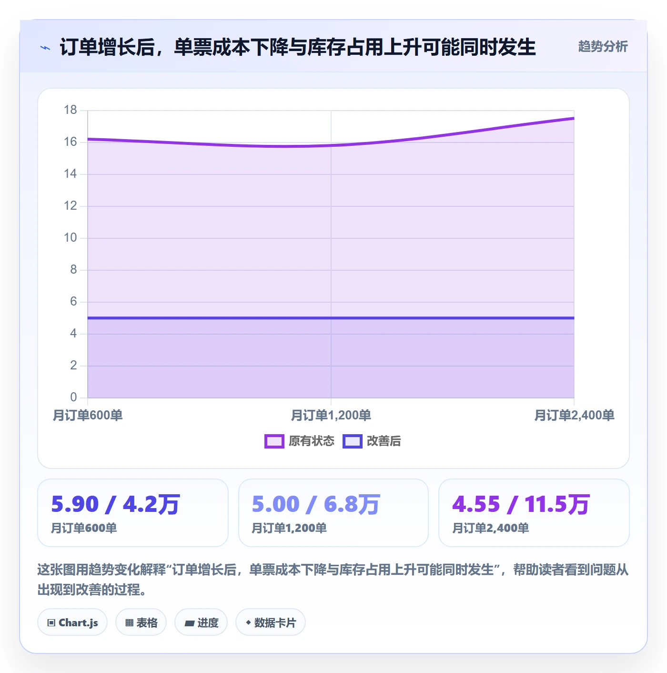Select the 进度 chip

201,622
